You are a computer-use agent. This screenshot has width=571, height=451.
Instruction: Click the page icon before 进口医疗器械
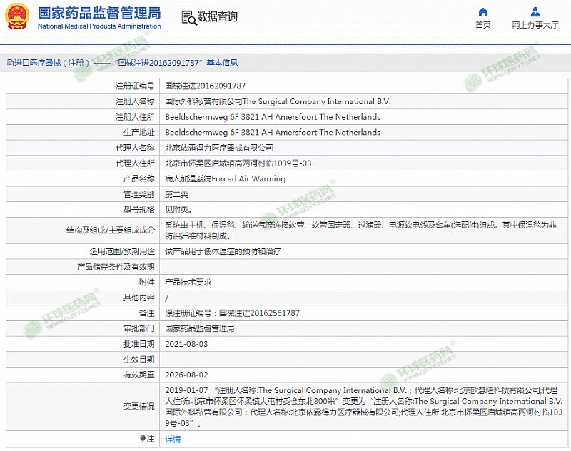[x=9, y=63]
